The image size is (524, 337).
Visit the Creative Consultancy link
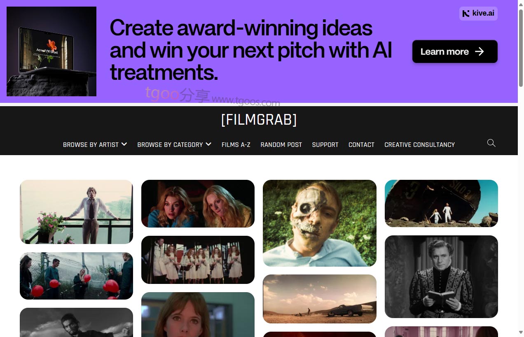(x=419, y=145)
